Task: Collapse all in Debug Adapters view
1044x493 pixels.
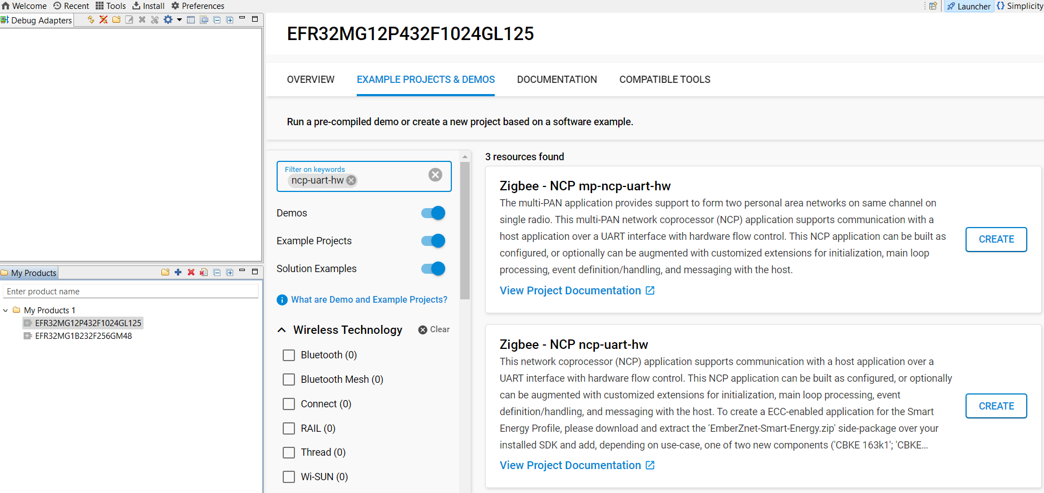Action: tap(217, 19)
